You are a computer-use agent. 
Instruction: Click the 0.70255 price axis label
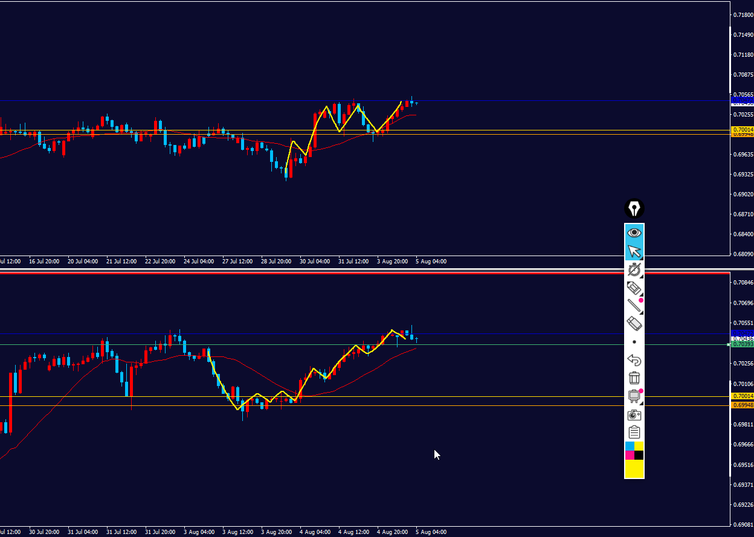coord(743,115)
